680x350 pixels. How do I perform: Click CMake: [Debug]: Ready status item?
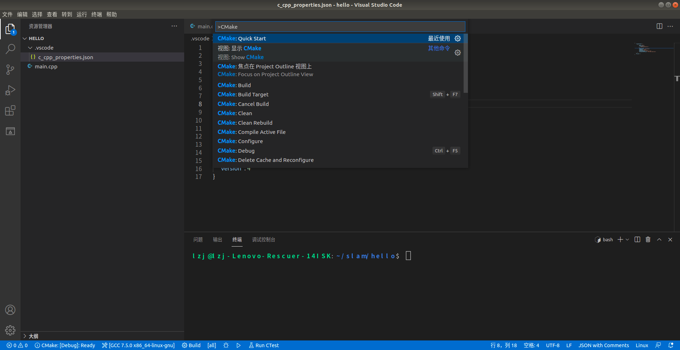65,345
